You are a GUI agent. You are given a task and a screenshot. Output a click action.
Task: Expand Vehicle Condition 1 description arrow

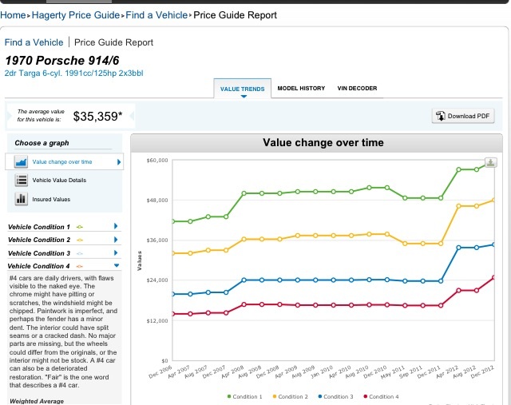(116, 226)
